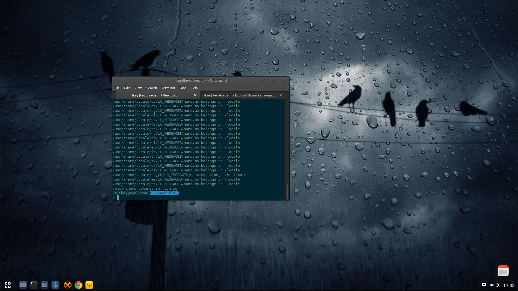Click the zh_CN nano.mo output line

click(179, 175)
